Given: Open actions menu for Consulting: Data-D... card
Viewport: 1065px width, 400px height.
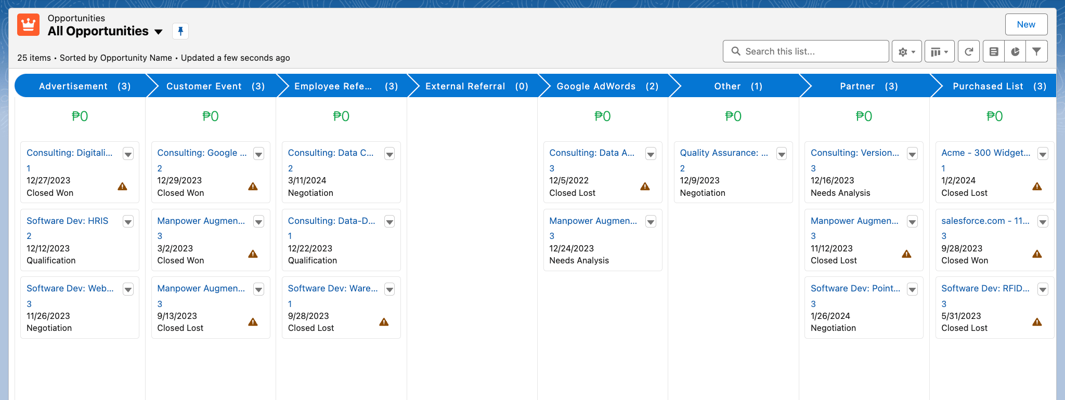Looking at the screenshot, I should point(389,222).
